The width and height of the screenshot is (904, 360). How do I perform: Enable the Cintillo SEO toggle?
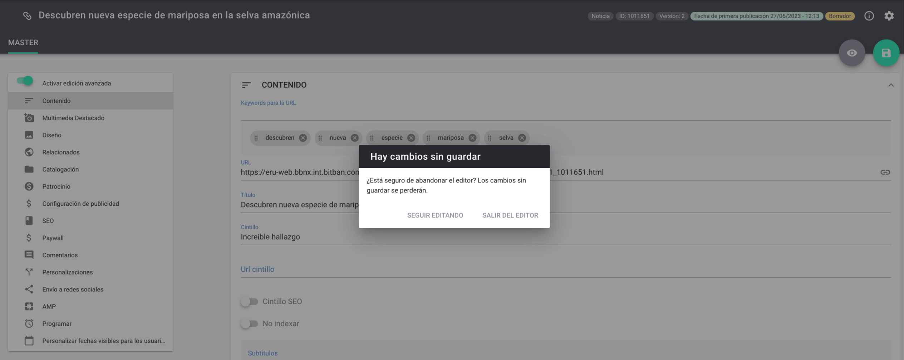pyautogui.click(x=249, y=302)
